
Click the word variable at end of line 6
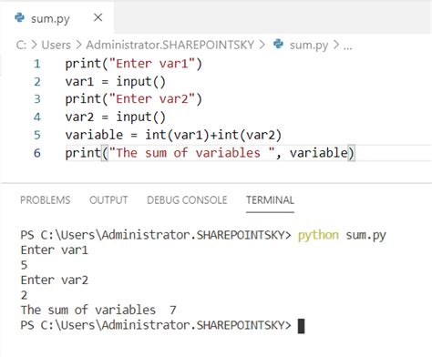[318, 153]
